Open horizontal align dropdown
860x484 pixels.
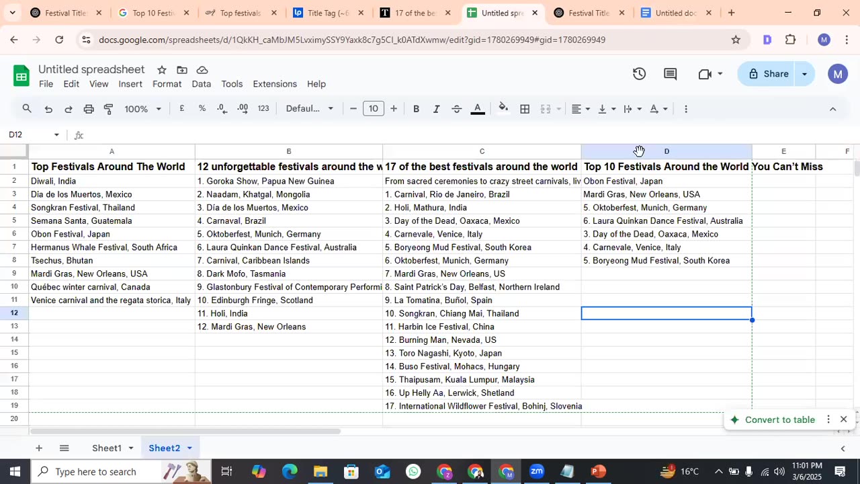[x=580, y=109]
